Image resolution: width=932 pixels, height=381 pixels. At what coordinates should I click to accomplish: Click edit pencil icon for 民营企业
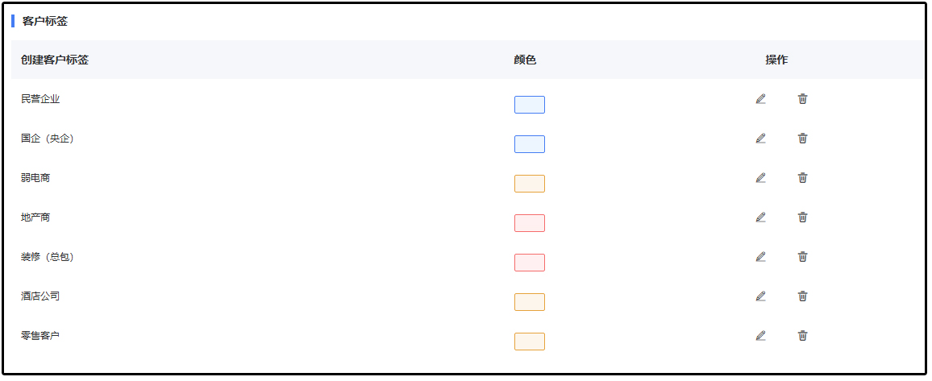760,99
